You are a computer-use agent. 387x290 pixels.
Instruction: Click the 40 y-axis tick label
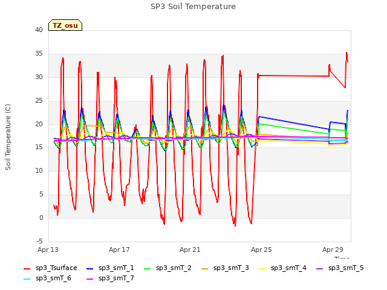(x=39, y=30)
